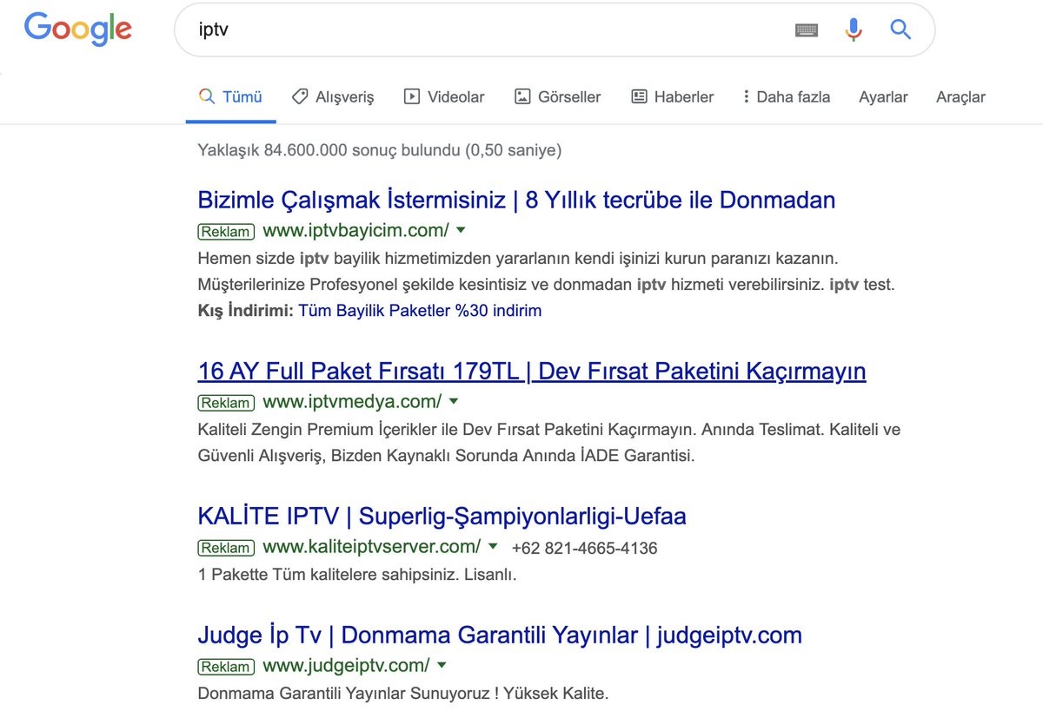Expand dropdown arrow next to iptvbayicim.com

coord(461,230)
